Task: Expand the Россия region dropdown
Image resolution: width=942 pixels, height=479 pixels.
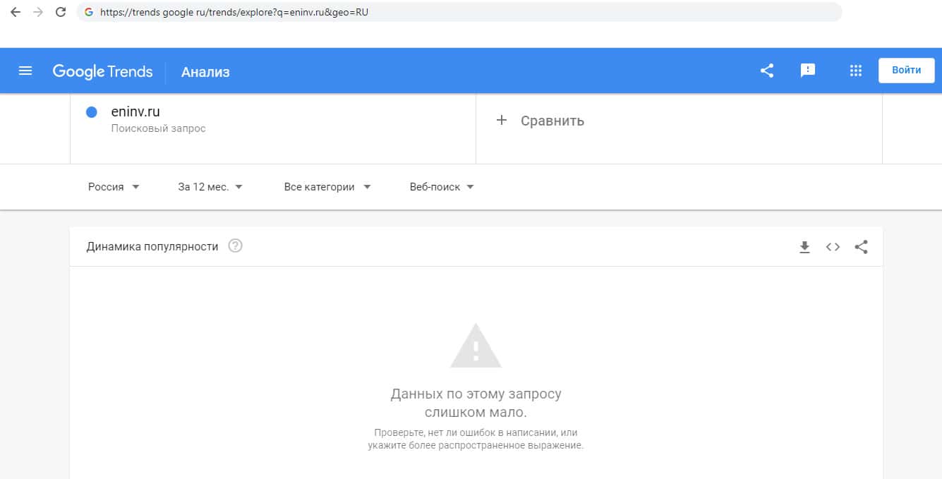Action: pos(114,187)
